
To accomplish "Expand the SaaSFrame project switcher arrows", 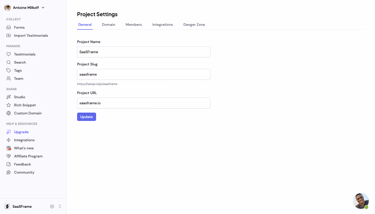I will click(60, 206).
